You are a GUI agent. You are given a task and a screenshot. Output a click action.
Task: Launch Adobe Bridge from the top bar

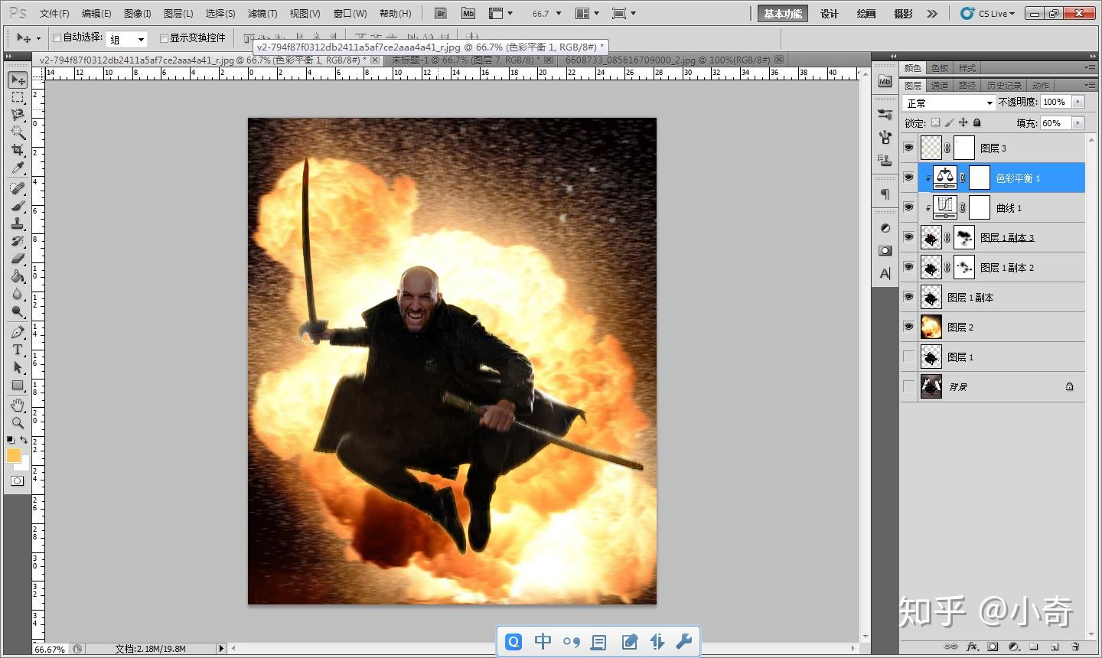tap(441, 13)
